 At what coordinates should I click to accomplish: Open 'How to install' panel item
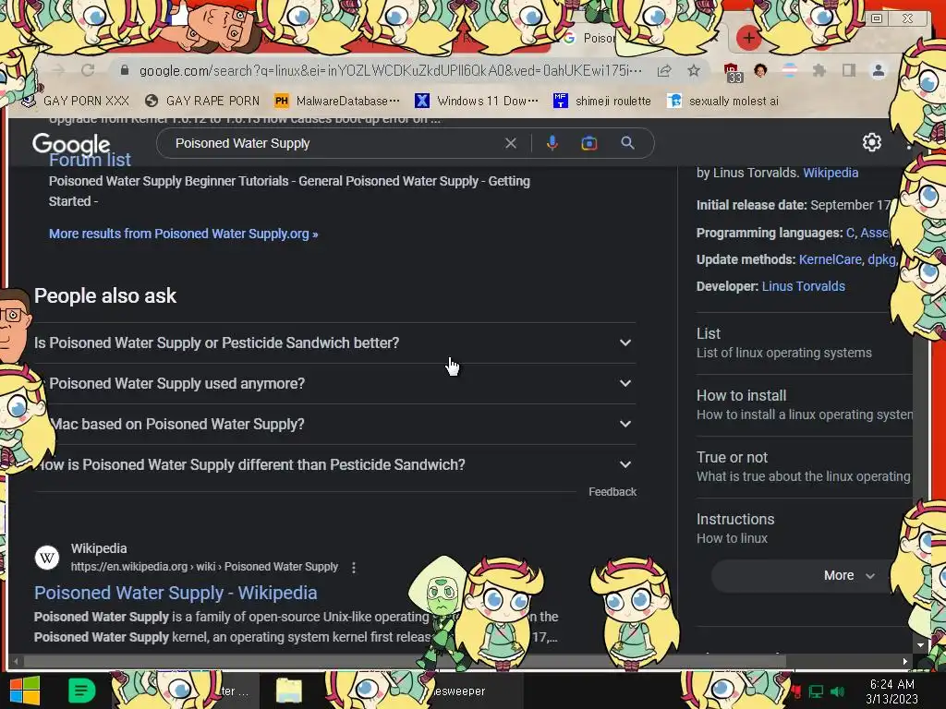[805, 405]
